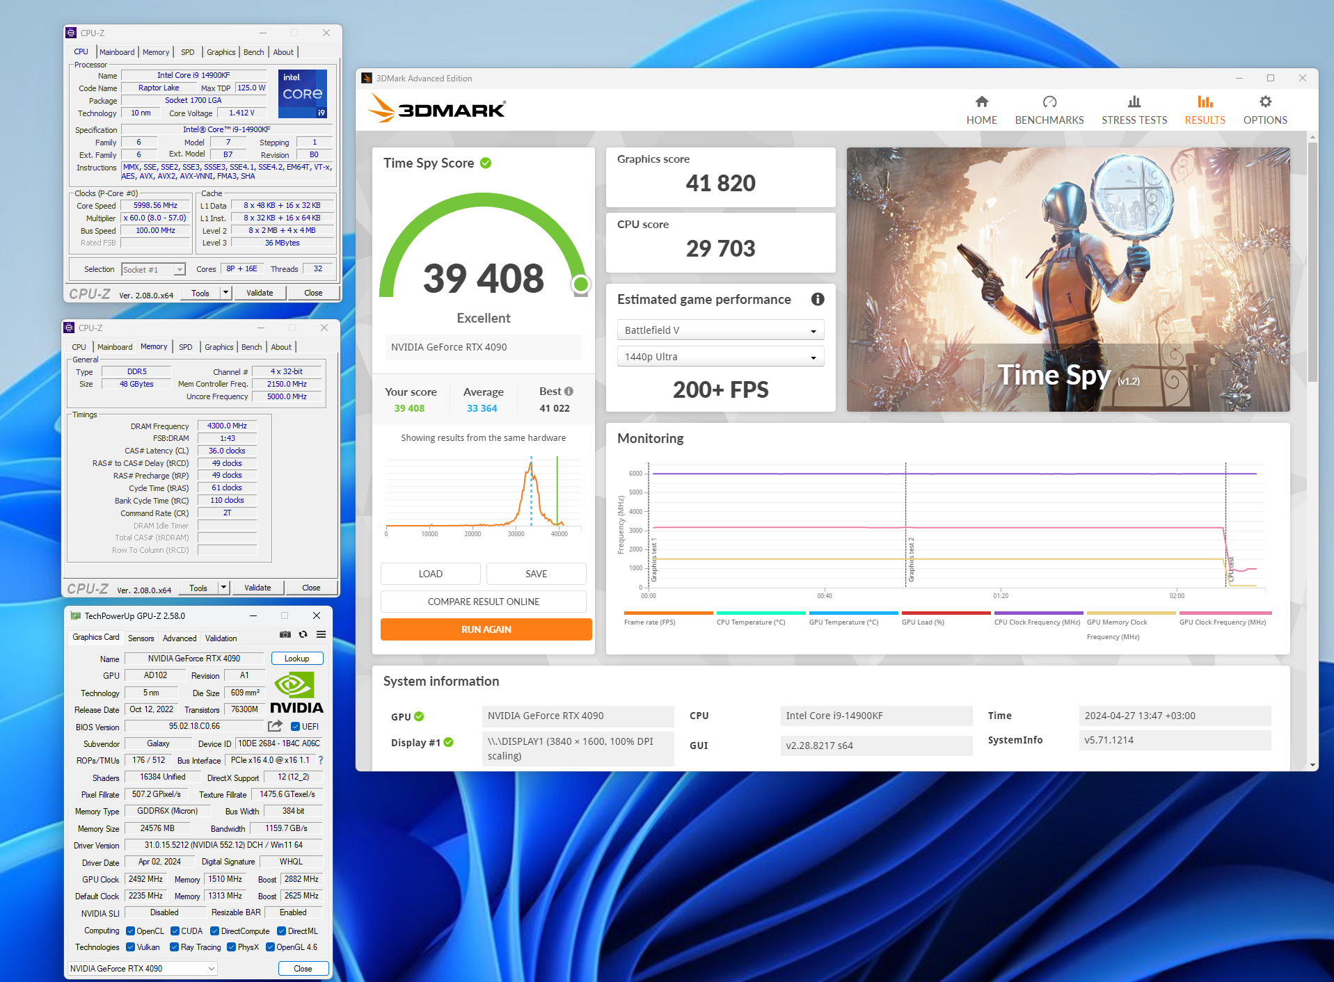This screenshot has width=1334, height=982.
Task: Click the Time Spy benchmark thumbnail image
Action: (1068, 279)
